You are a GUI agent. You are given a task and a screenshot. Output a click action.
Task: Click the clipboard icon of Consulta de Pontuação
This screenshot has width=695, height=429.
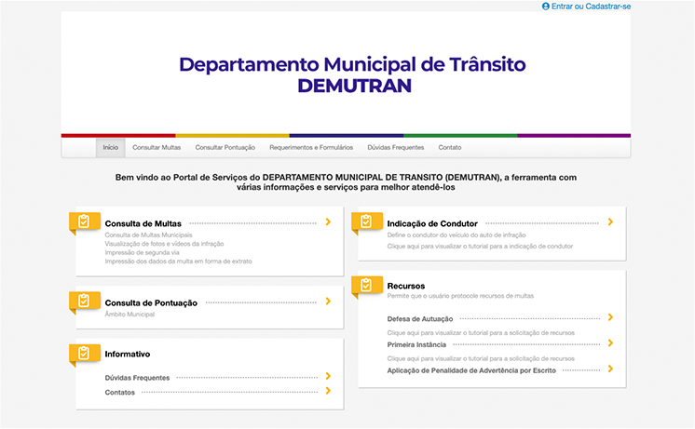click(x=84, y=301)
